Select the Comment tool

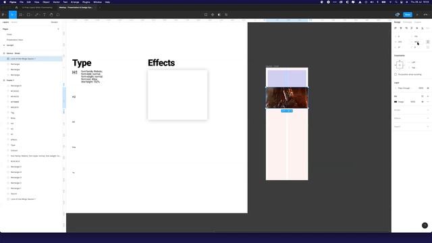click(x=58, y=15)
